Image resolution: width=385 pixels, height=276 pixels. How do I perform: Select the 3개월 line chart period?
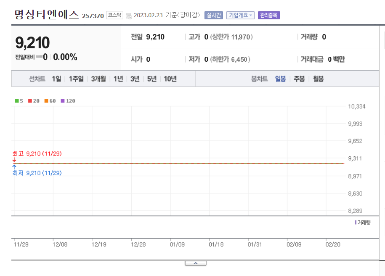coord(98,79)
